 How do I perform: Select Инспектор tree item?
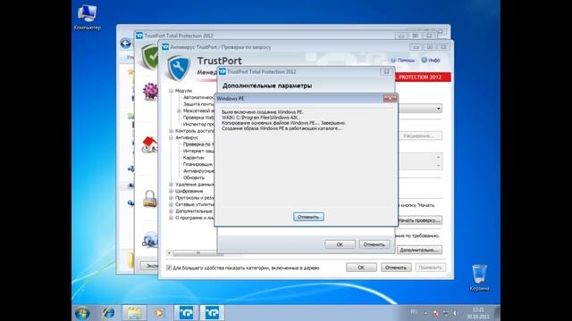click(x=198, y=124)
